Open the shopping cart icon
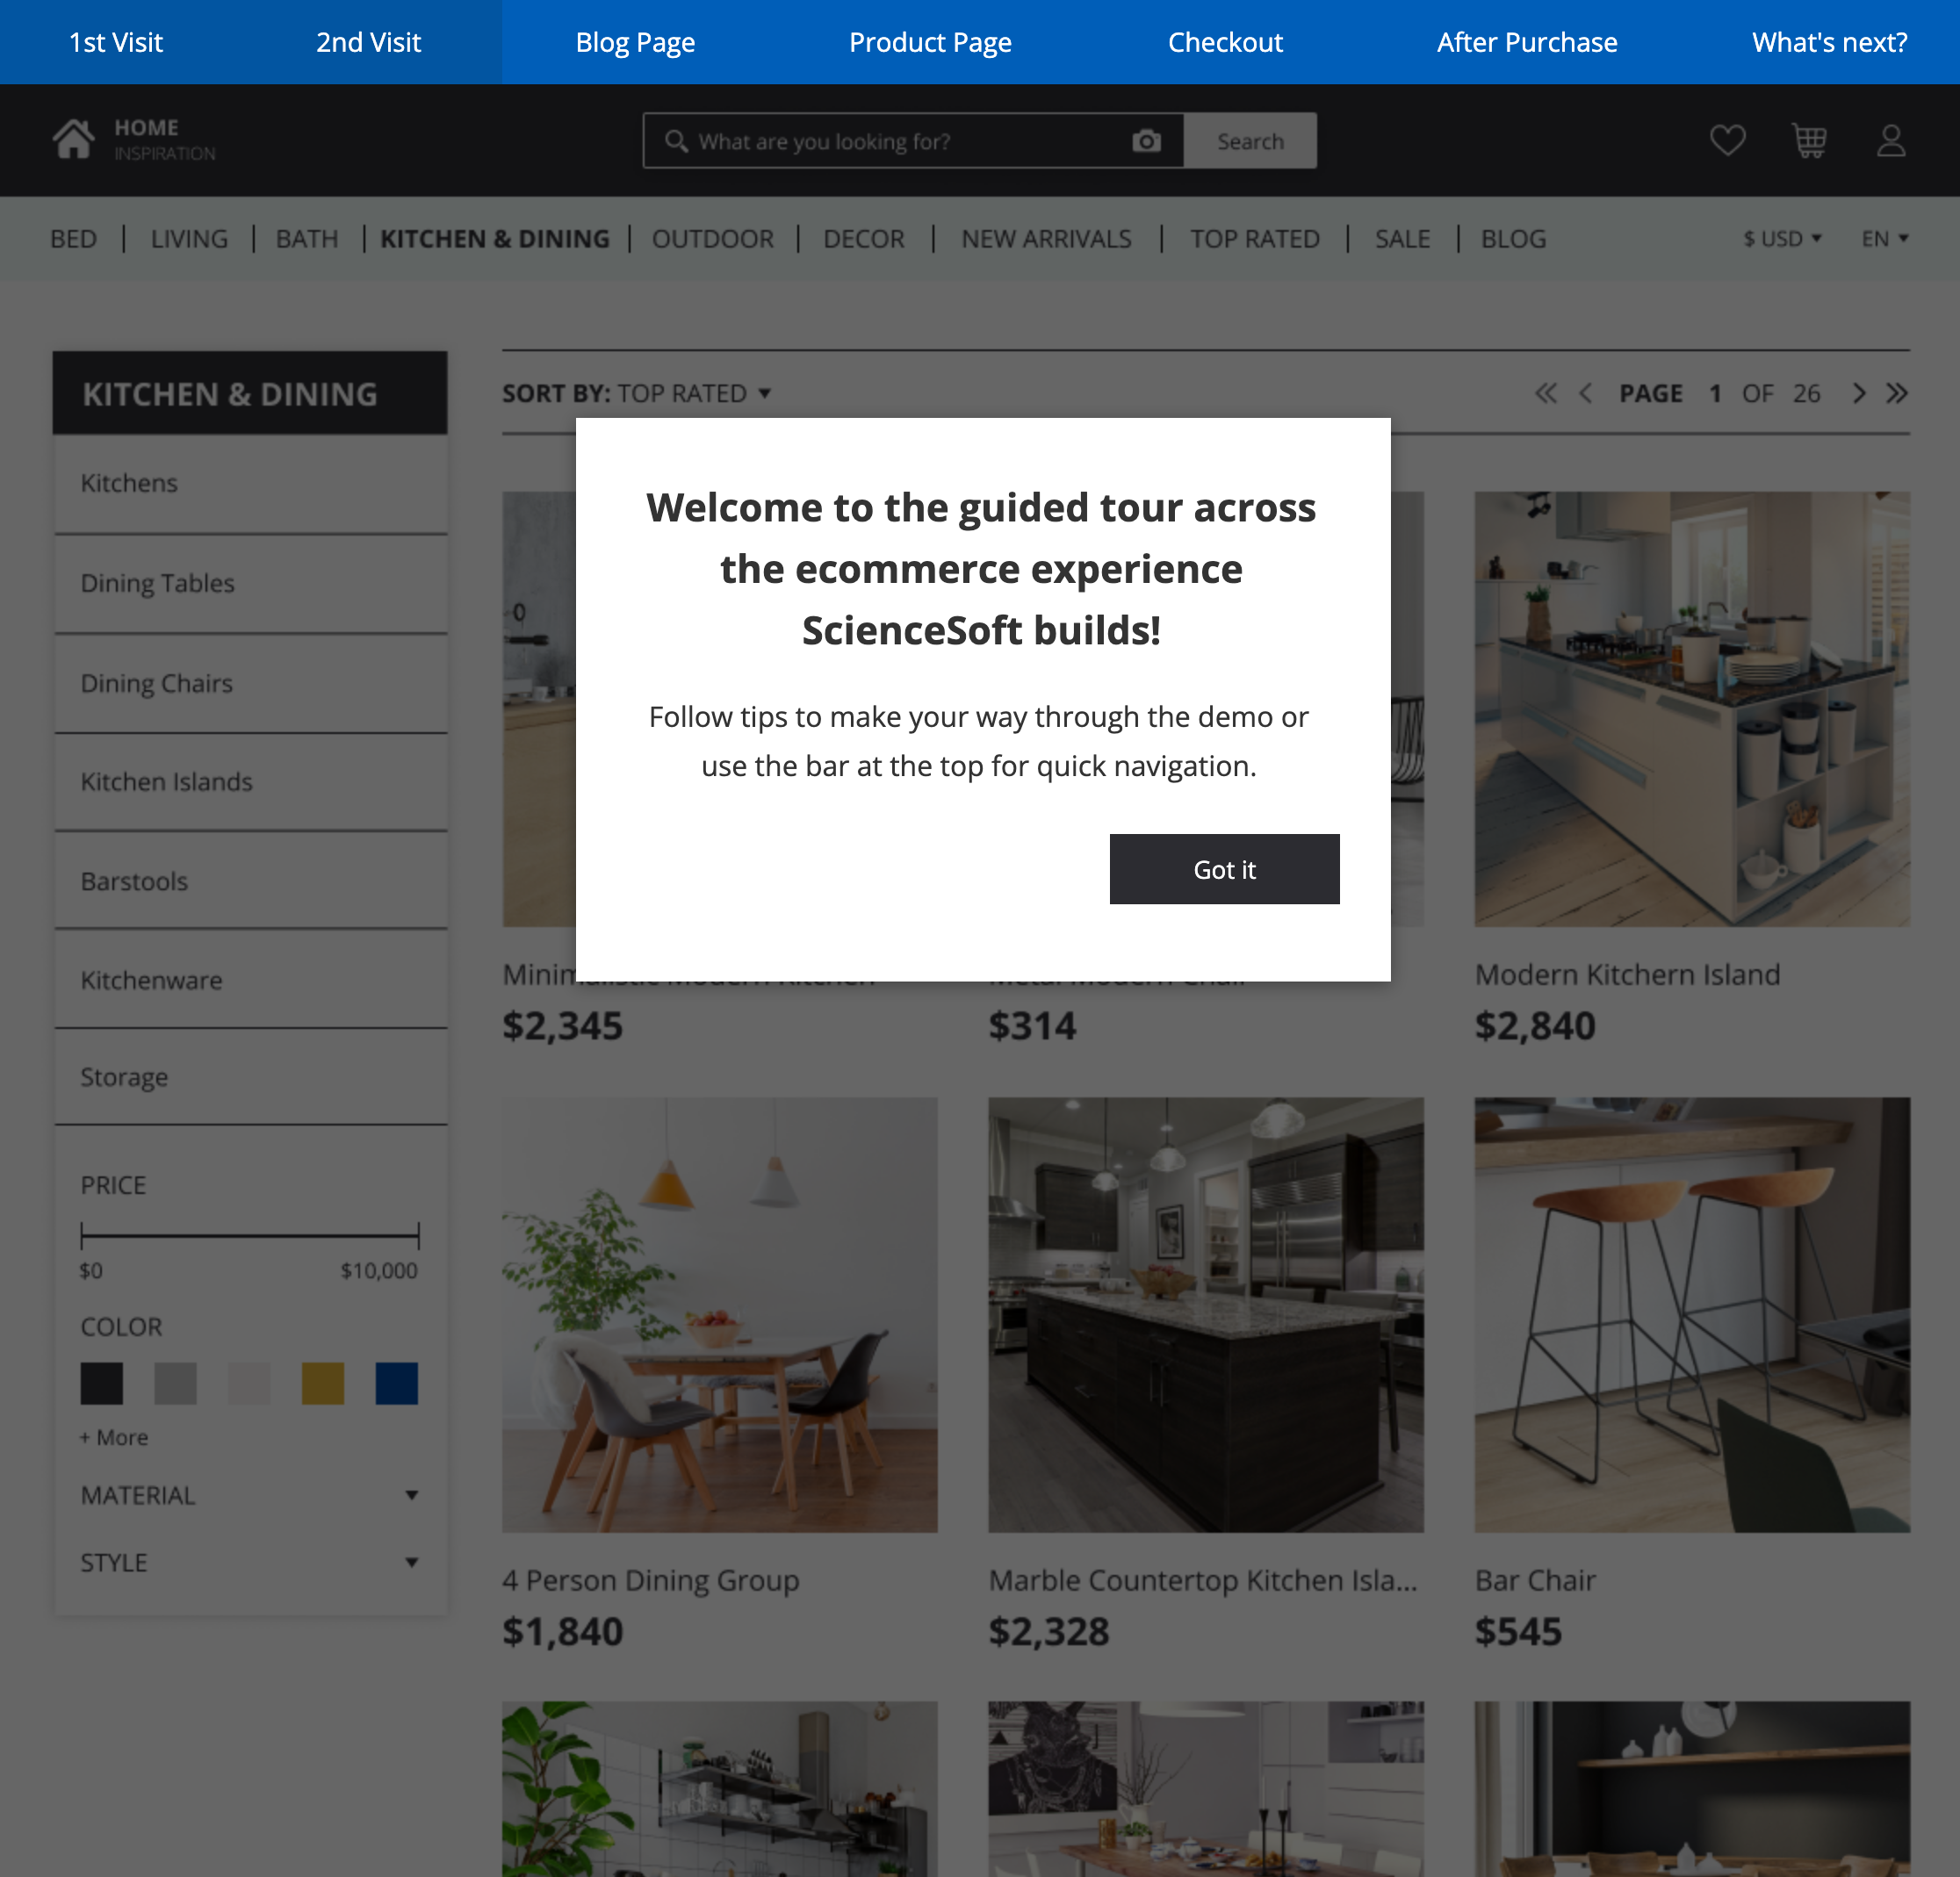Image resolution: width=1960 pixels, height=1877 pixels. [1809, 140]
